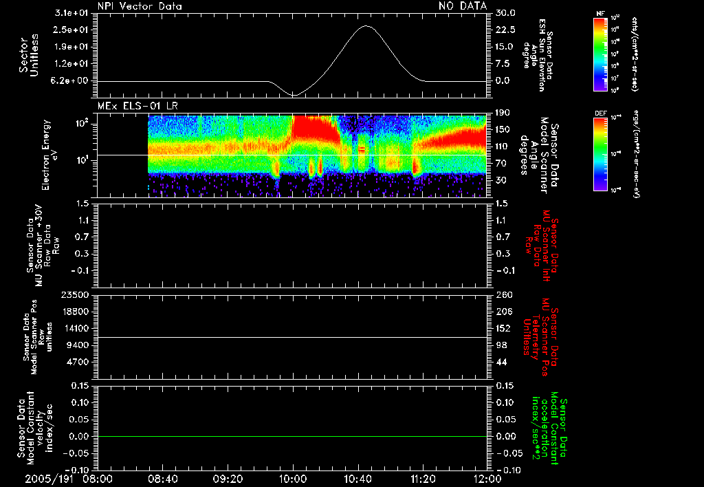Select the 'Model Scanner Angle degrees' axis title
Viewport: 704px width, 487px height.
(x=539, y=155)
